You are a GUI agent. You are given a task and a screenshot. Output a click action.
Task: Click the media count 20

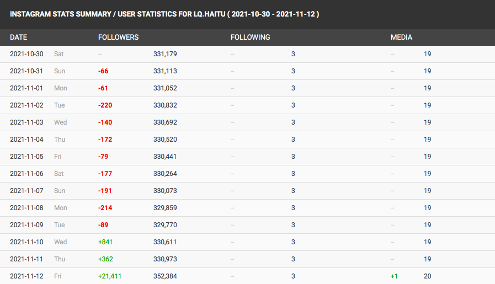(x=428, y=276)
